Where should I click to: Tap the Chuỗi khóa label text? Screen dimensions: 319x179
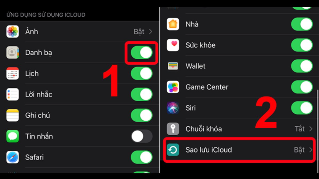pos(204,129)
